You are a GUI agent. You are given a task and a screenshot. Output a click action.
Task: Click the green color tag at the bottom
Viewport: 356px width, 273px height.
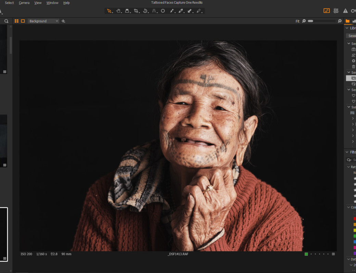306,254
